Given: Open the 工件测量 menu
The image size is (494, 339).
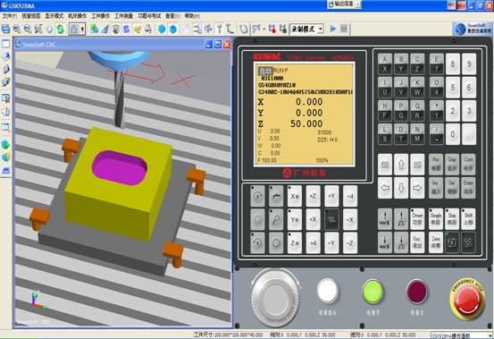Looking at the screenshot, I should pyautogui.click(x=123, y=16).
